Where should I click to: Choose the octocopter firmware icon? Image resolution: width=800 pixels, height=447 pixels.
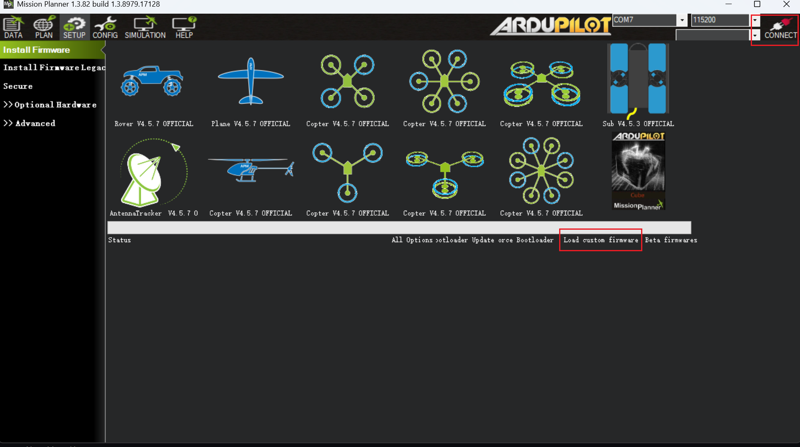click(x=541, y=171)
